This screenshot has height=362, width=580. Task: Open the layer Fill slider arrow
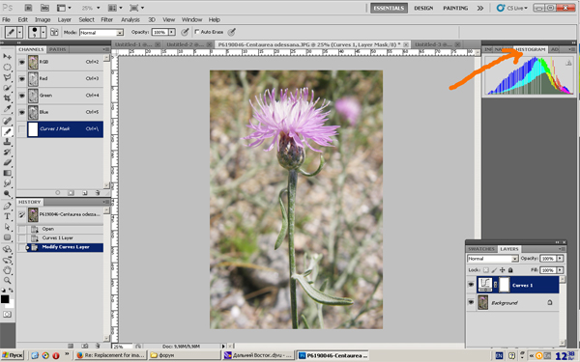[x=560, y=270]
